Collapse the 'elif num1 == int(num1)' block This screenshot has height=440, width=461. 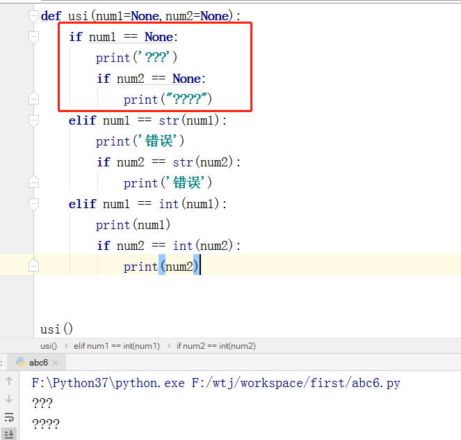click(x=33, y=204)
